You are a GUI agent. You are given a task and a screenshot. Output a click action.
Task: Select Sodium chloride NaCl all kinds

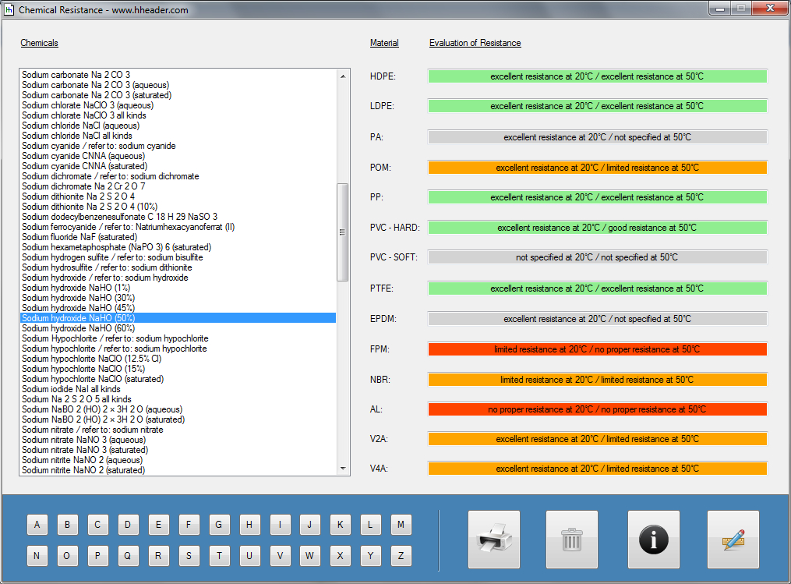(178, 135)
